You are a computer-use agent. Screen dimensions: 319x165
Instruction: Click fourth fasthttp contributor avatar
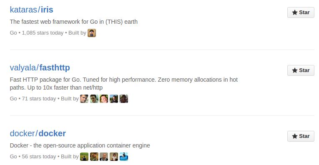coord(114,99)
